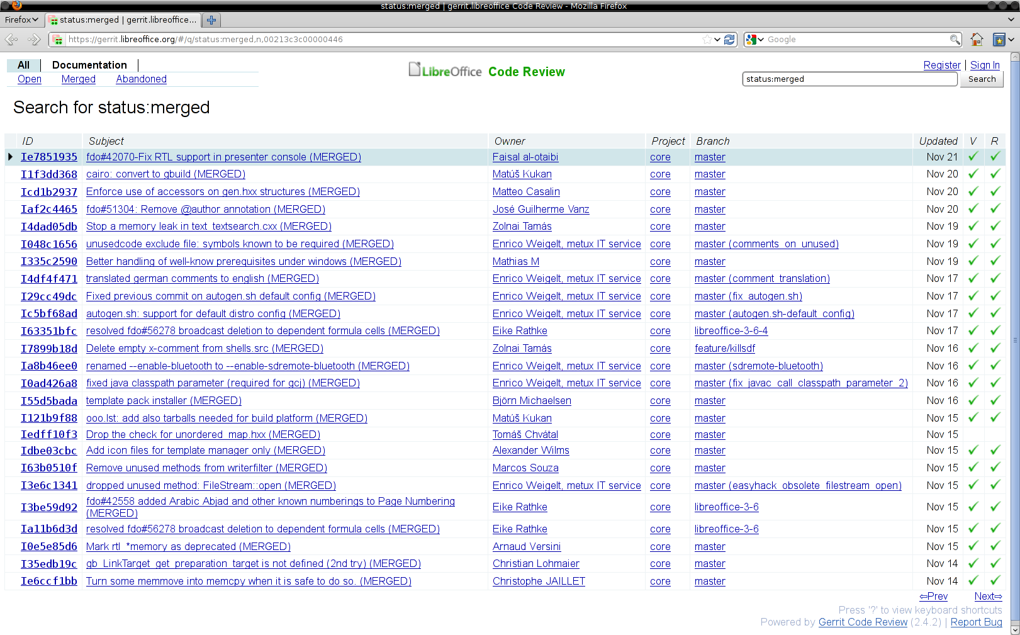Click the Home icon in toolbar
Viewport: 1020px width, 635px height.
977,40
